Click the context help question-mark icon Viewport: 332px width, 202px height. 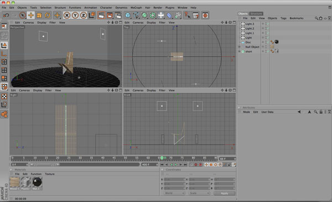coord(187,15)
